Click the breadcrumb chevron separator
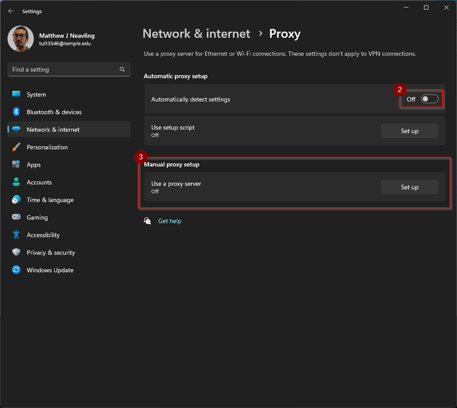The height and width of the screenshot is (408, 457). [260, 34]
